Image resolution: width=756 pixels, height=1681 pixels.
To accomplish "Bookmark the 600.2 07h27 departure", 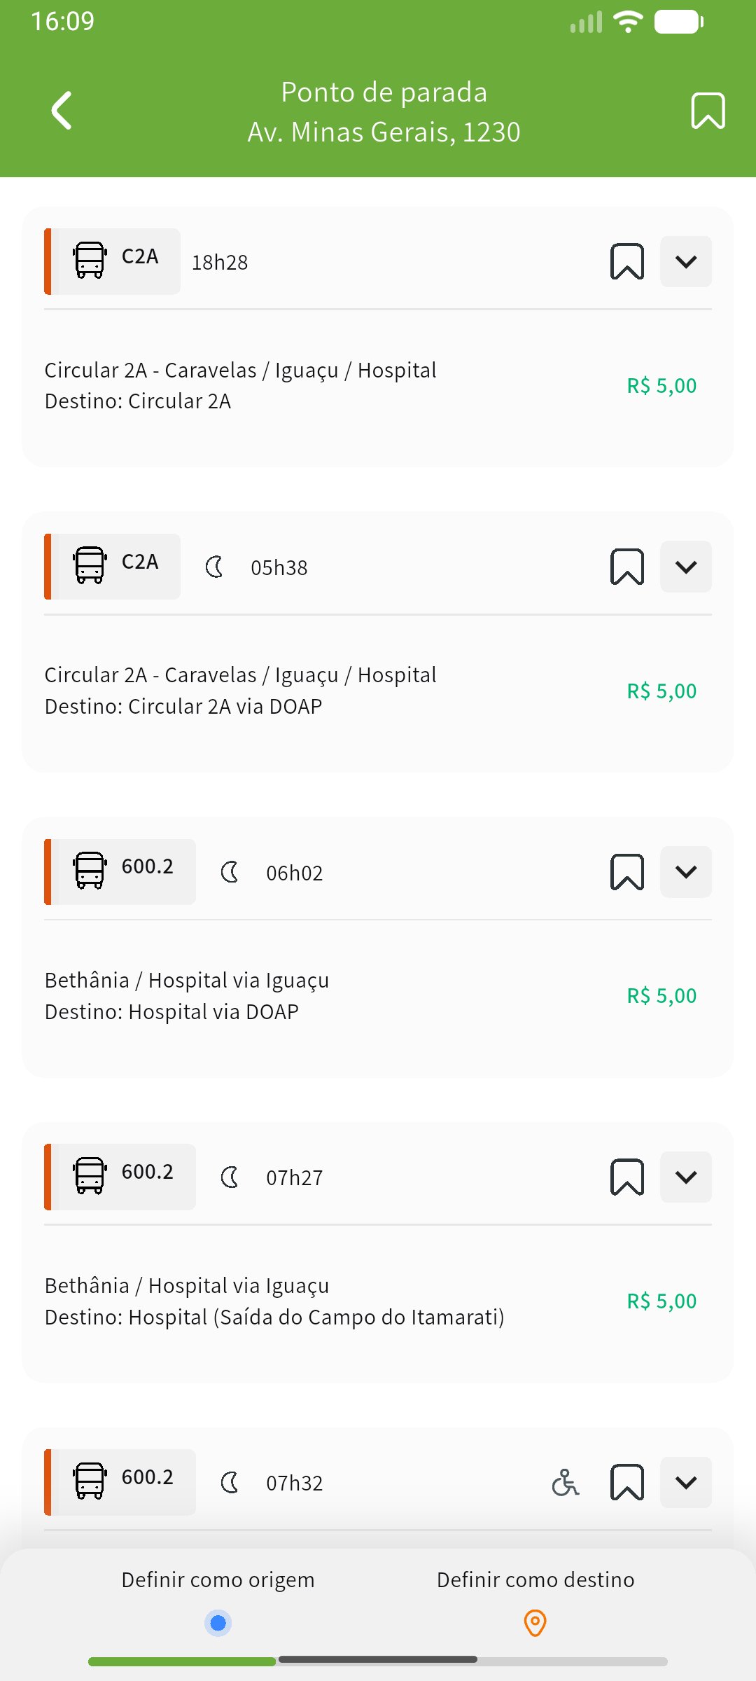I will (627, 1177).
